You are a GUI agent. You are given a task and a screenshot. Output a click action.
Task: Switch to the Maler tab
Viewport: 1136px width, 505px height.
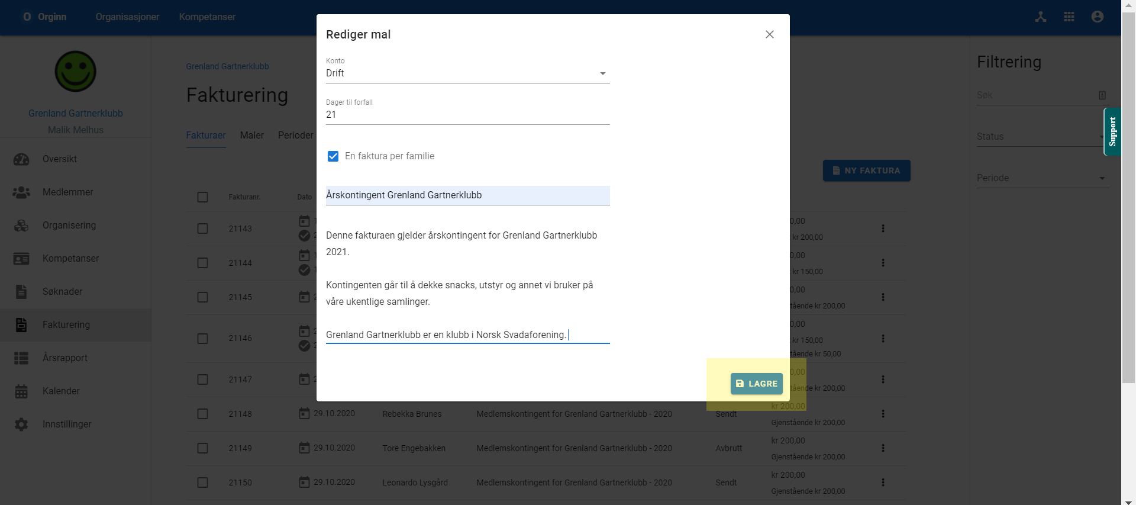[x=252, y=136]
